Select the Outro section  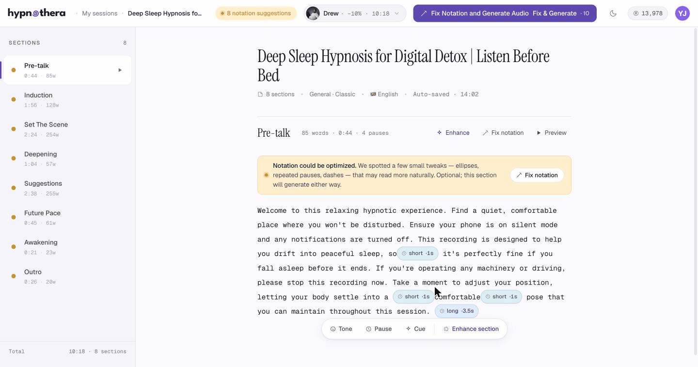click(67, 276)
